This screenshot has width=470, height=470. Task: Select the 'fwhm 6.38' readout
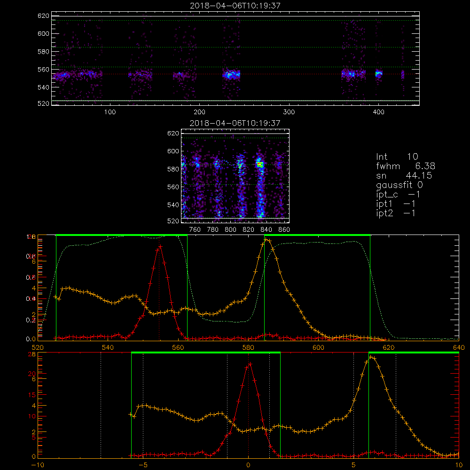tap(406, 166)
